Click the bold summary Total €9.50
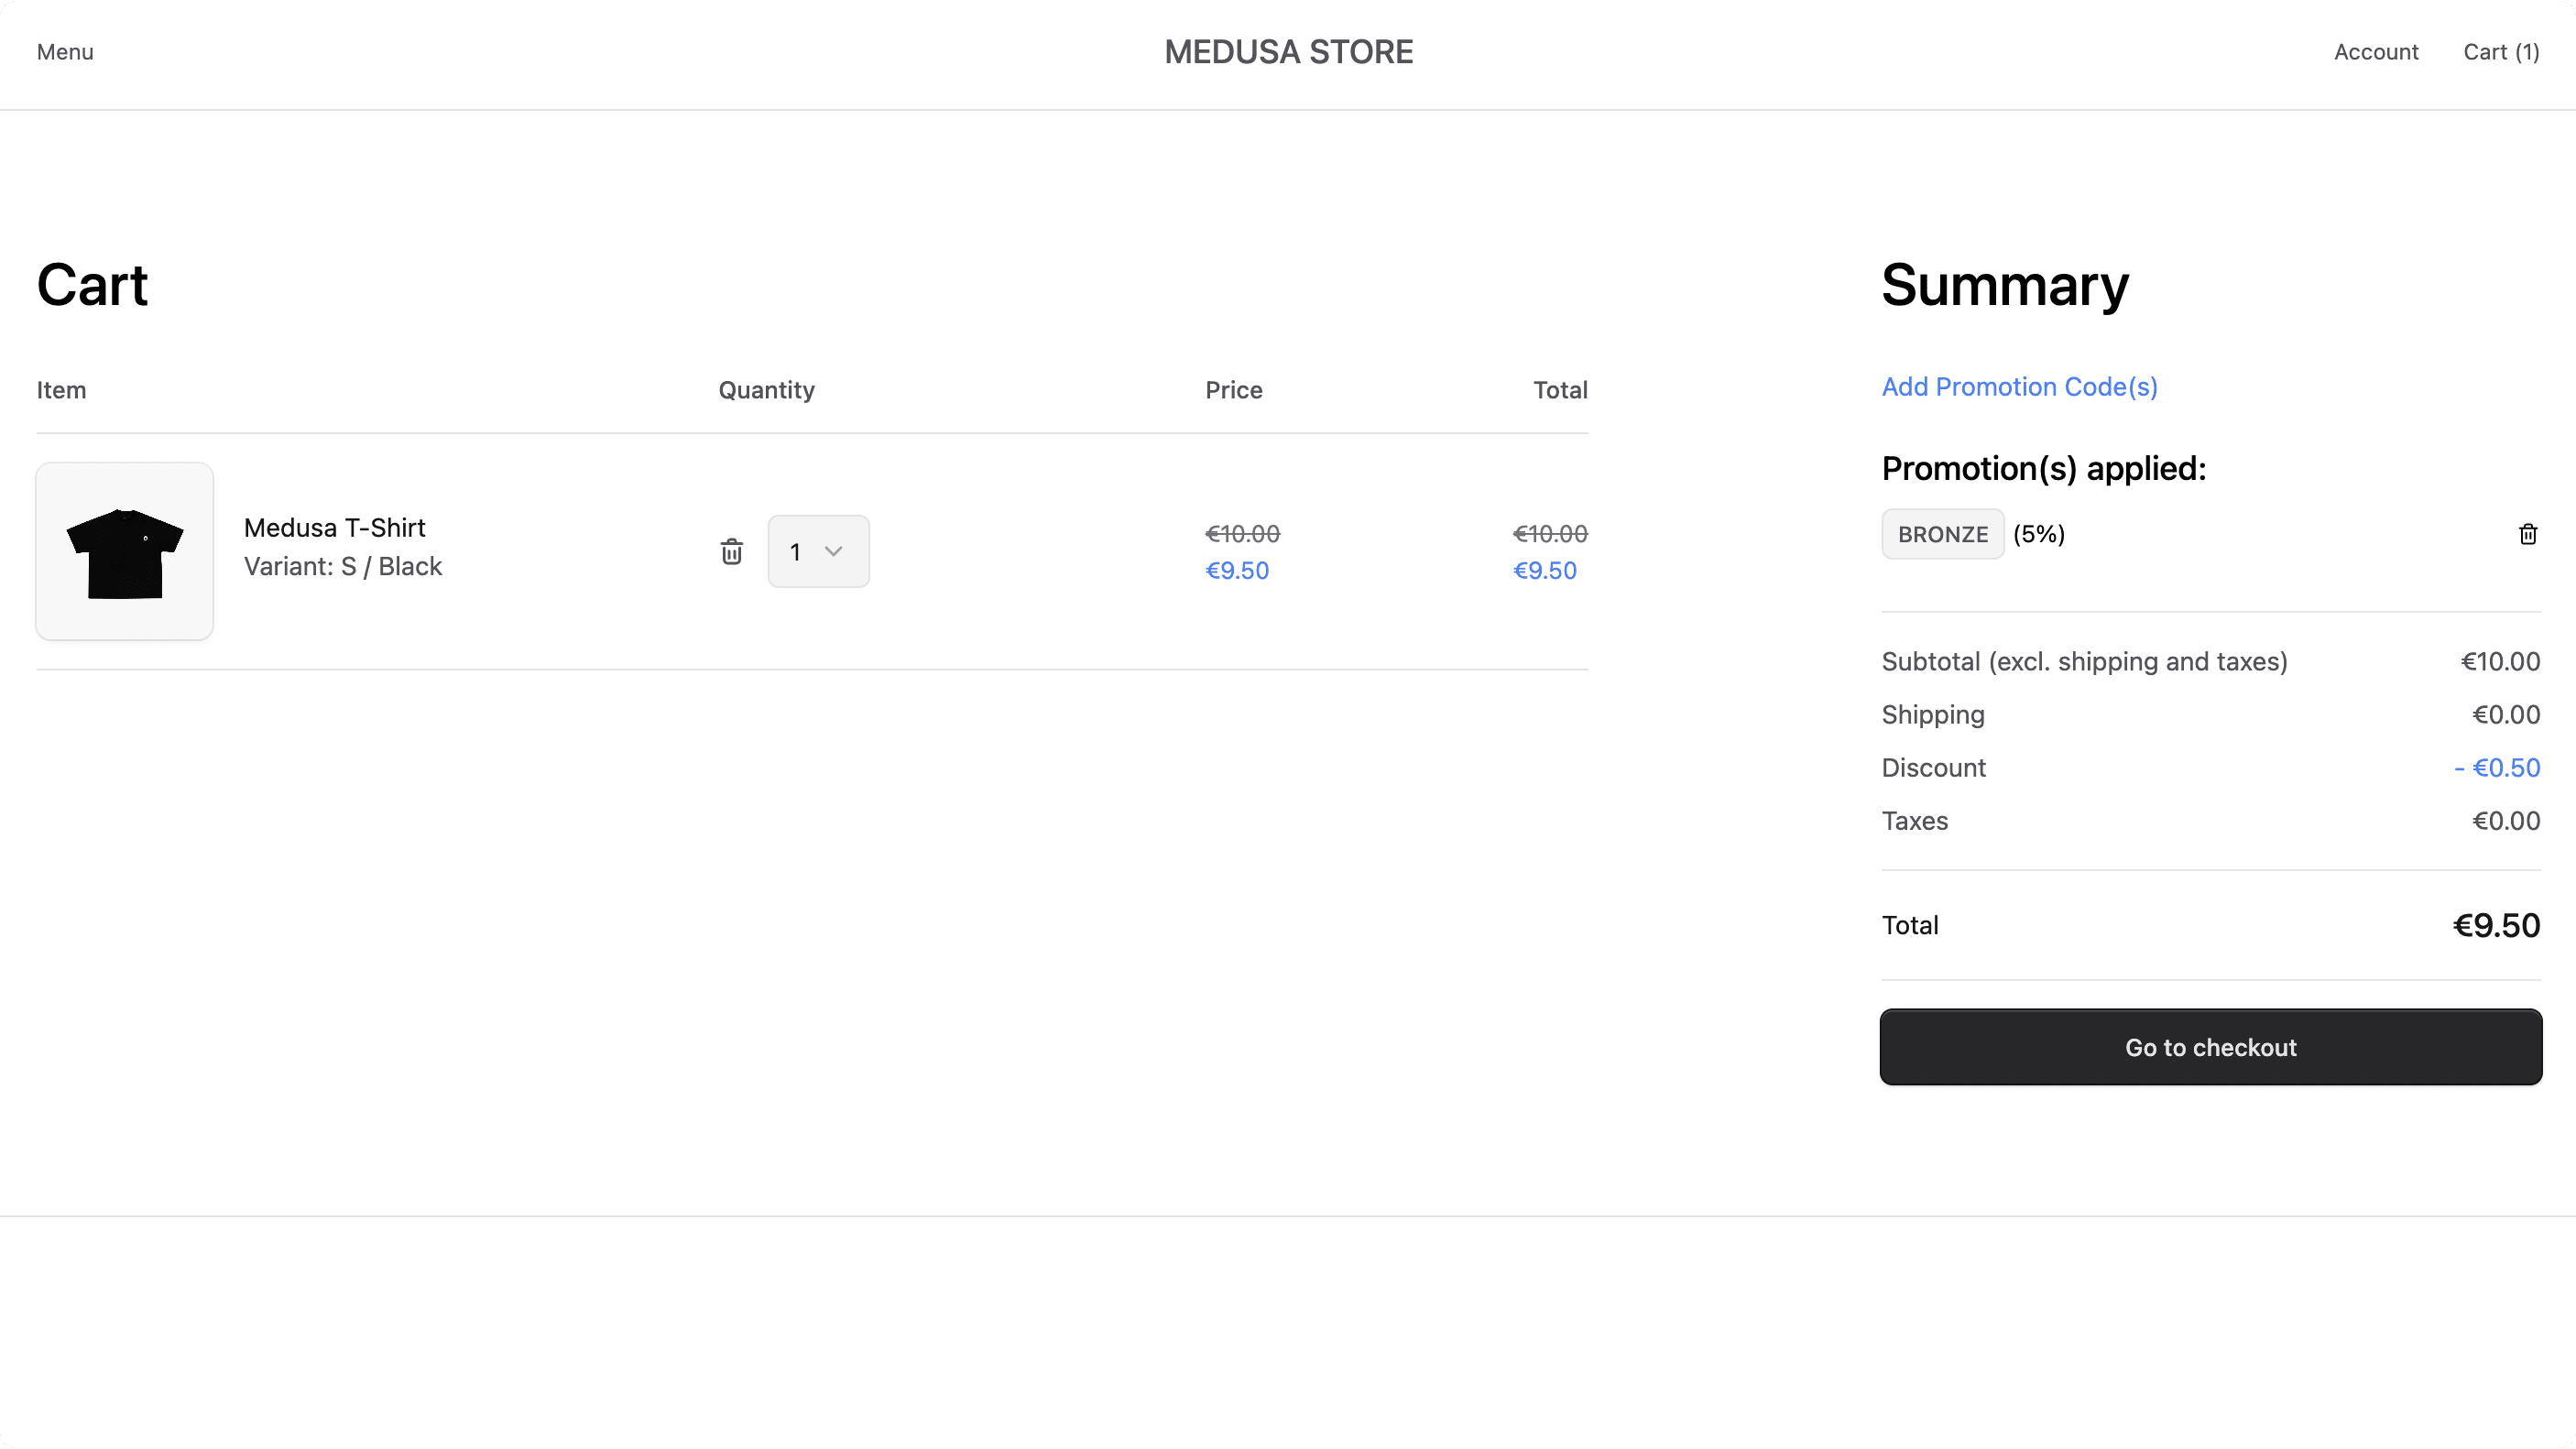The image size is (2576, 1449). pyautogui.click(x=2495, y=926)
